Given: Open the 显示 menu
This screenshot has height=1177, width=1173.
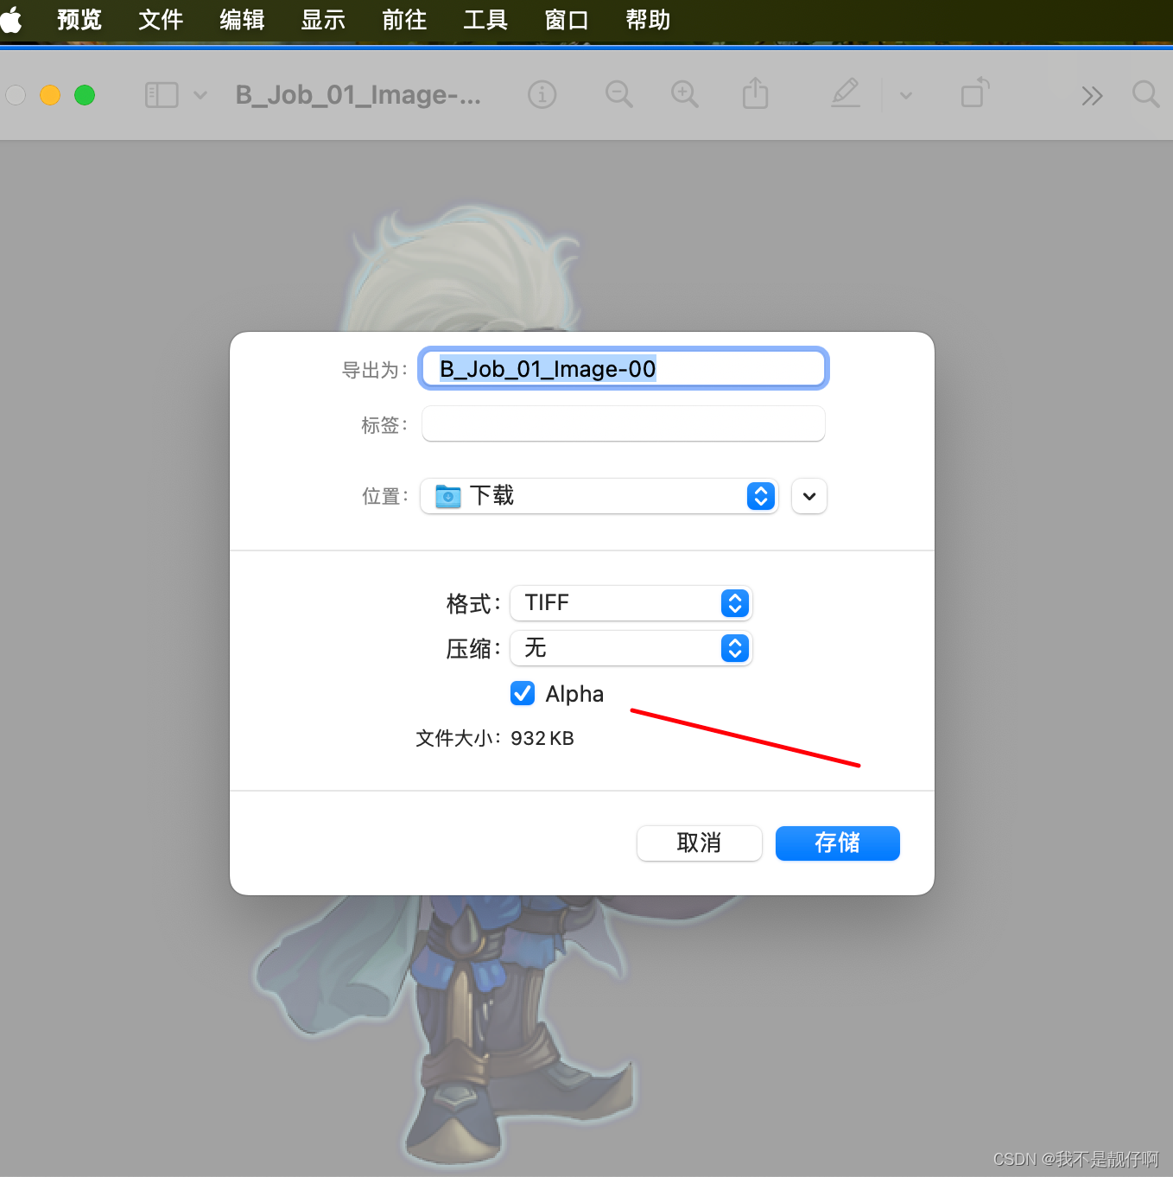Looking at the screenshot, I should pos(323,19).
